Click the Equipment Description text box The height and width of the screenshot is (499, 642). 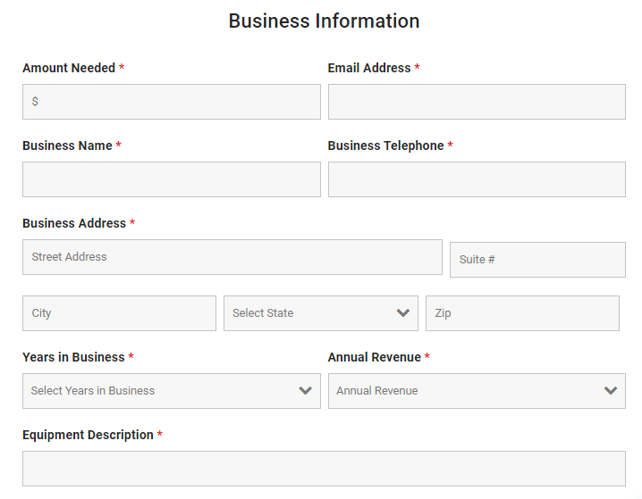(324, 469)
